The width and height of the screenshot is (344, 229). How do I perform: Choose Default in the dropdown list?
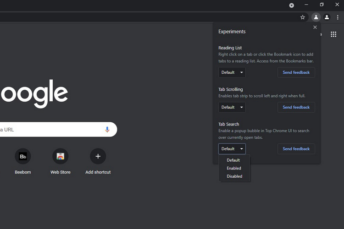(233, 160)
